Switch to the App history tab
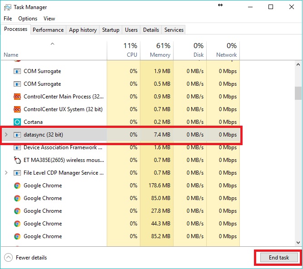 point(83,30)
